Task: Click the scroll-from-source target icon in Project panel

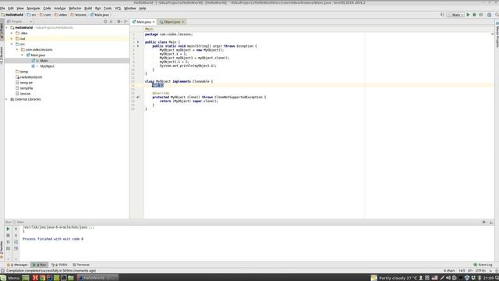Action: point(105,22)
